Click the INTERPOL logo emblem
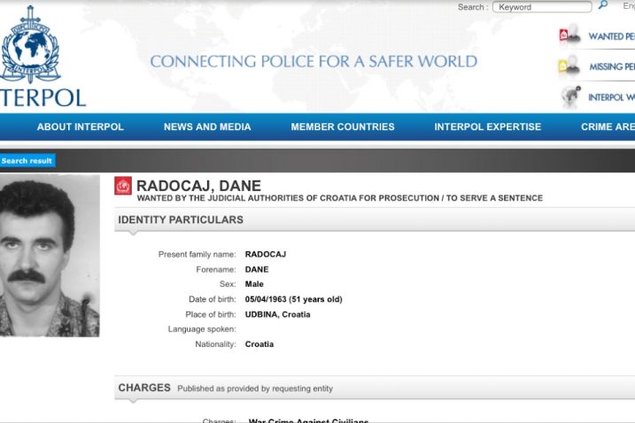The height and width of the screenshot is (423, 635). (31, 44)
